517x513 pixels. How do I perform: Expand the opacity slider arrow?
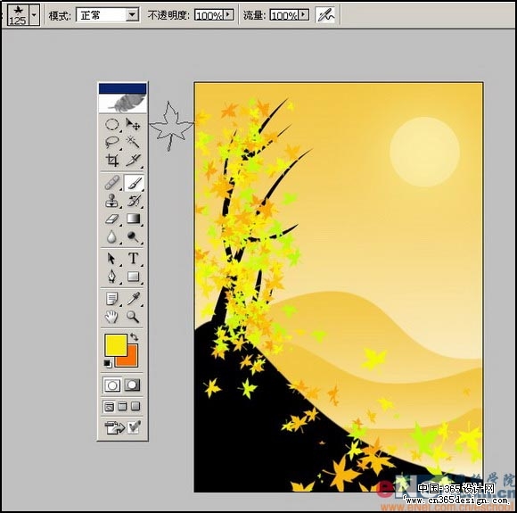(228, 14)
